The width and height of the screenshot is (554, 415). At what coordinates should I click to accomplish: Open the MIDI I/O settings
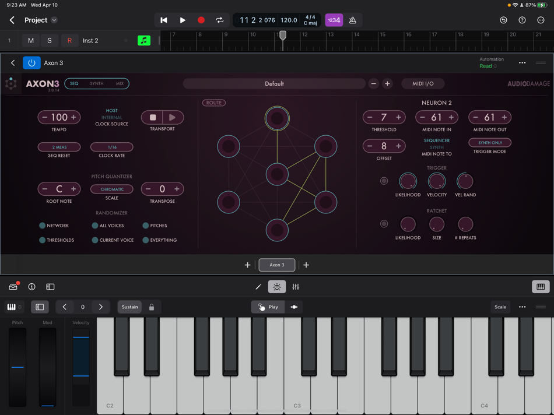(423, 83)
